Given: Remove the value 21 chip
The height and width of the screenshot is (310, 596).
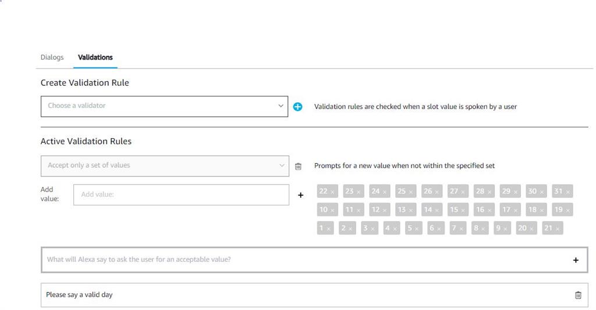Looking at the screenshot, I should coord(558,229).
